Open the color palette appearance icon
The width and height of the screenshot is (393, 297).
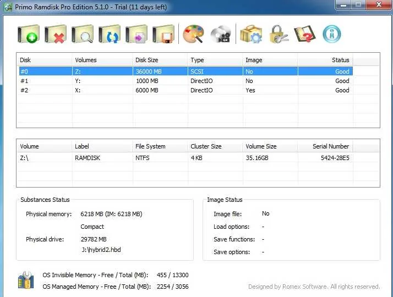pyautogui.click(x=193, y=34)
